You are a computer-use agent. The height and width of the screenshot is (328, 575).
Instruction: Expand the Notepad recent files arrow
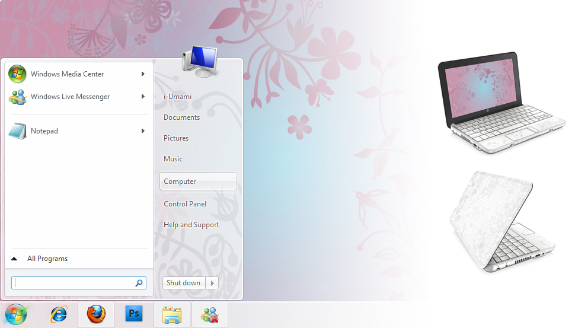(x=143, y=131)
